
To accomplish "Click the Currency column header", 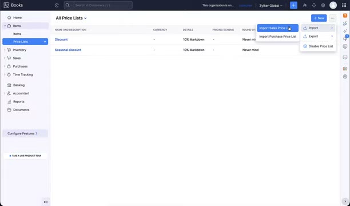I will click(x=160, y=30).
